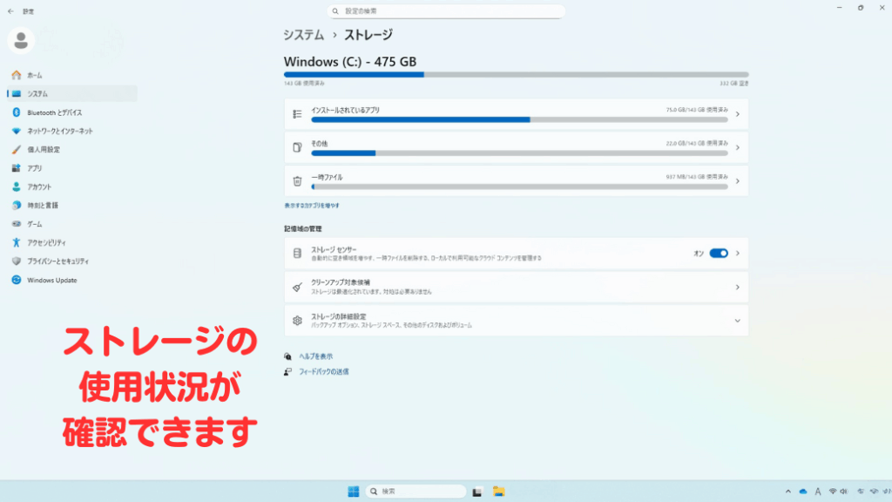Open File Explorer from the taskbar
The image size is (892, 502).
tap(498, 492)
